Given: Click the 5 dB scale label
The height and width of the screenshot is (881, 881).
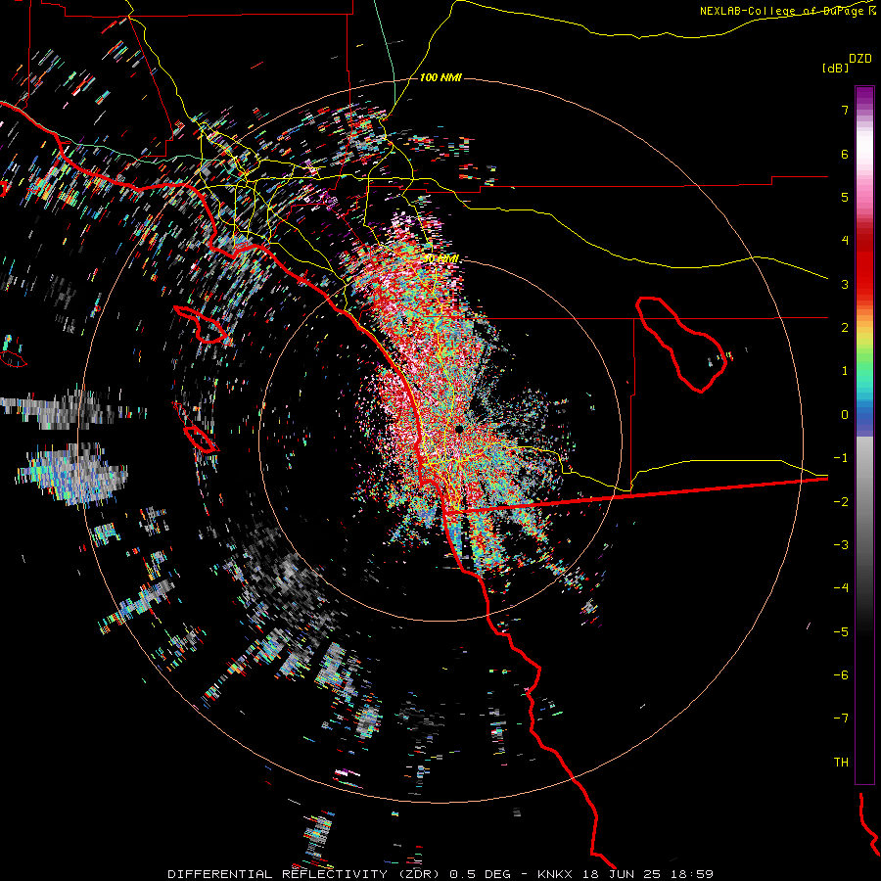Looking at the screenshot, I should 845,197.
